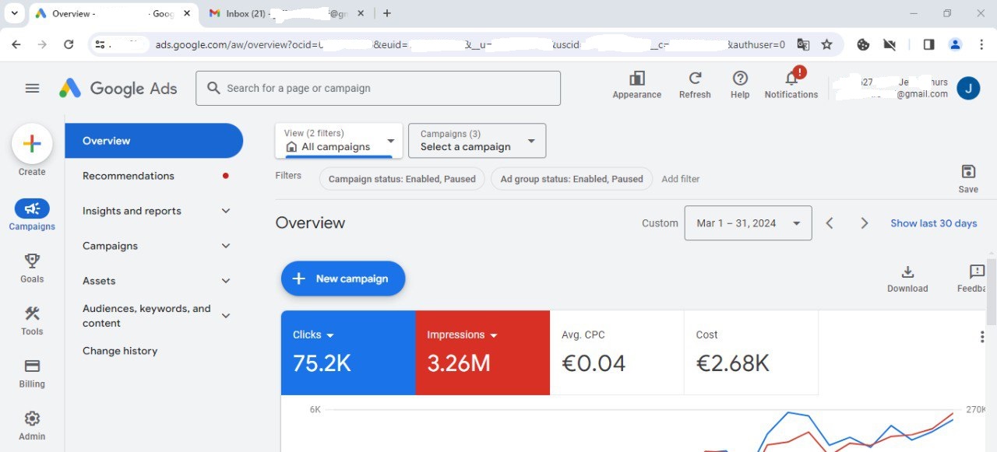Change the Impressions metric dropdown

pos(462,335)
